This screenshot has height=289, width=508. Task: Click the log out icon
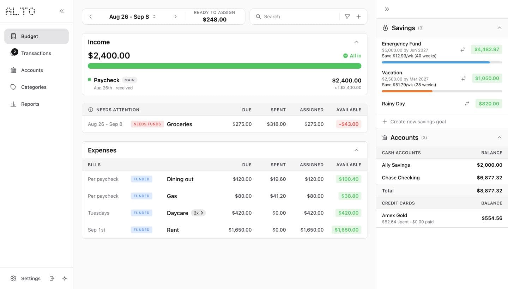[52, 278]
